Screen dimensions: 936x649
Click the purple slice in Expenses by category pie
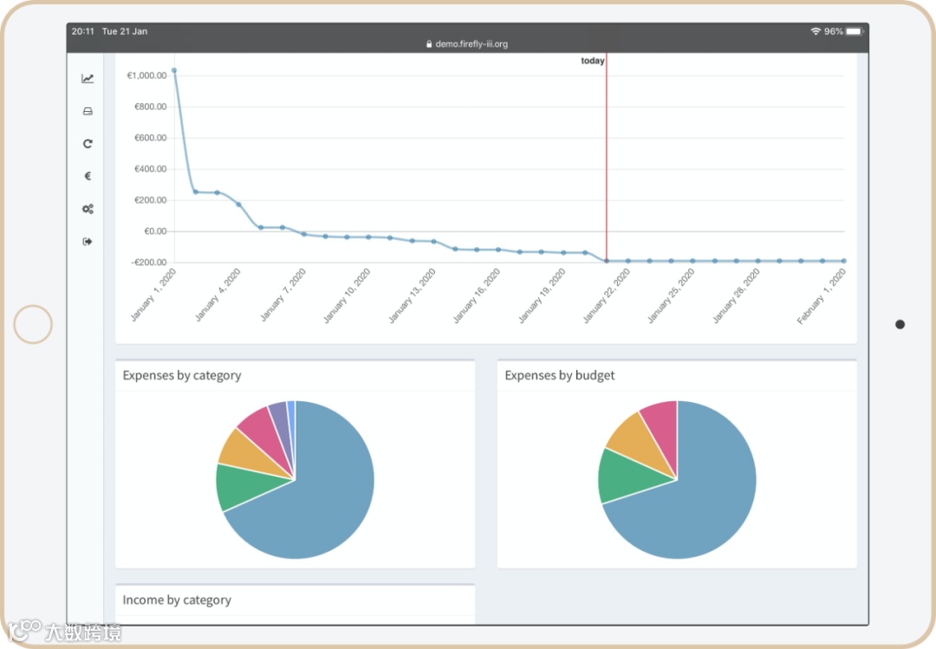[282, 421]
